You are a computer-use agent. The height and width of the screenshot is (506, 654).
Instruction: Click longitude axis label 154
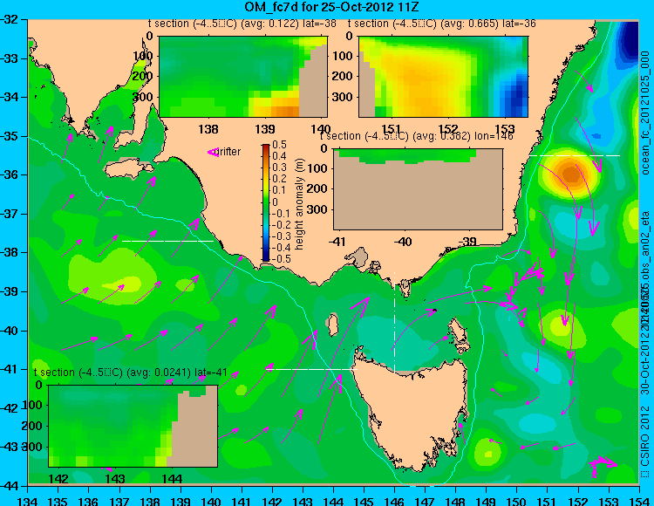[x=639, y=501]
